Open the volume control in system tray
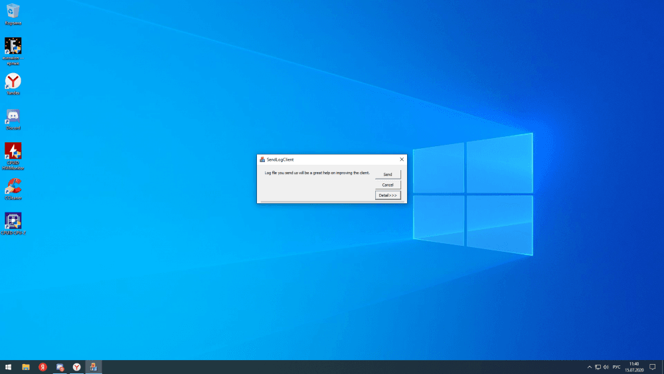The image size is (664, 374). (606, 367)
